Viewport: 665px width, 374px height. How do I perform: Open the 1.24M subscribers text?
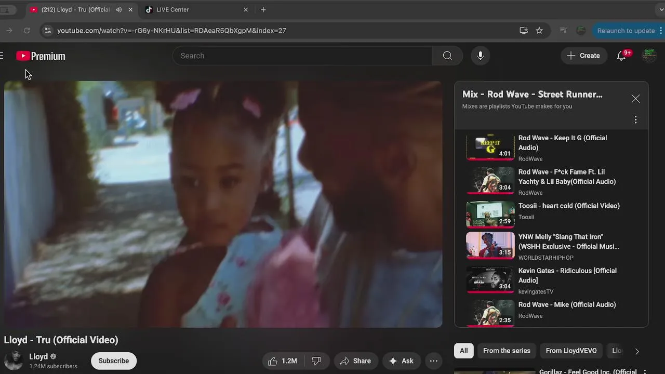[x=53, y=366]
